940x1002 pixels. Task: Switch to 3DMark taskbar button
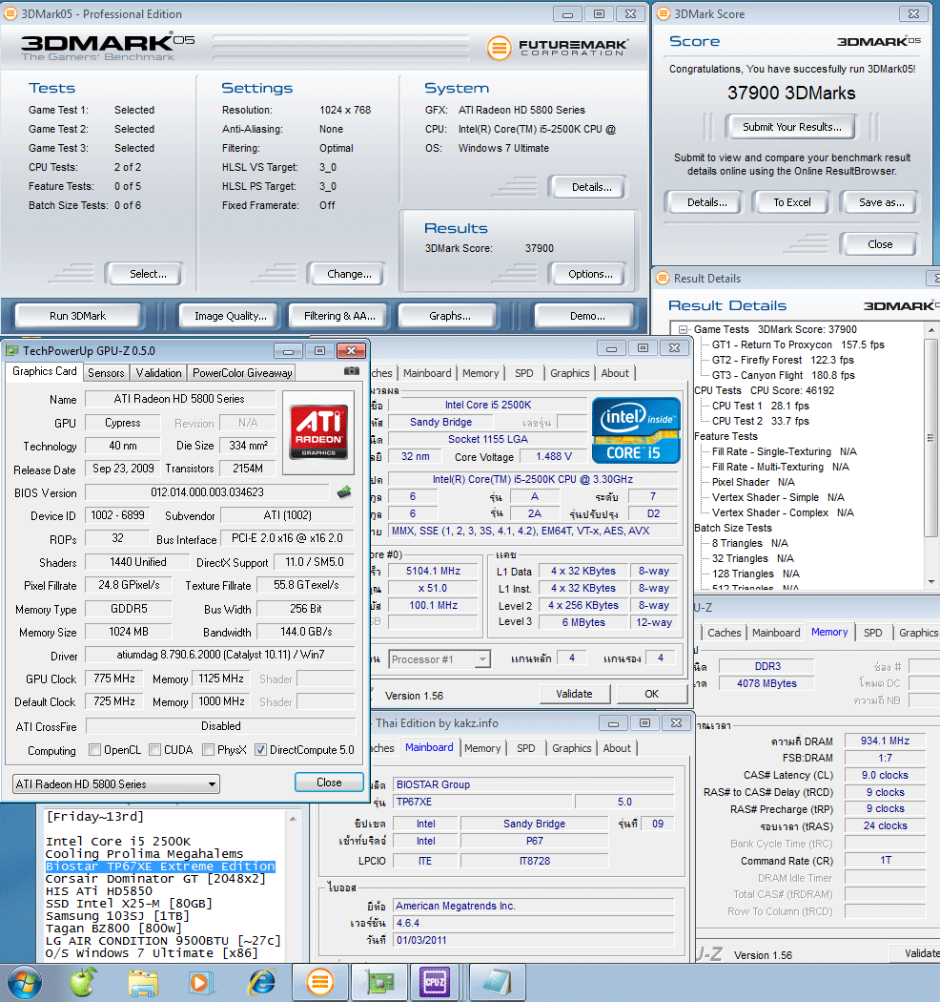(x=320, y=982)
